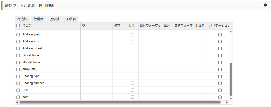Toggle the select-all checkbox in header
This screenshot has height=107, width=271.
pos(18,25)
